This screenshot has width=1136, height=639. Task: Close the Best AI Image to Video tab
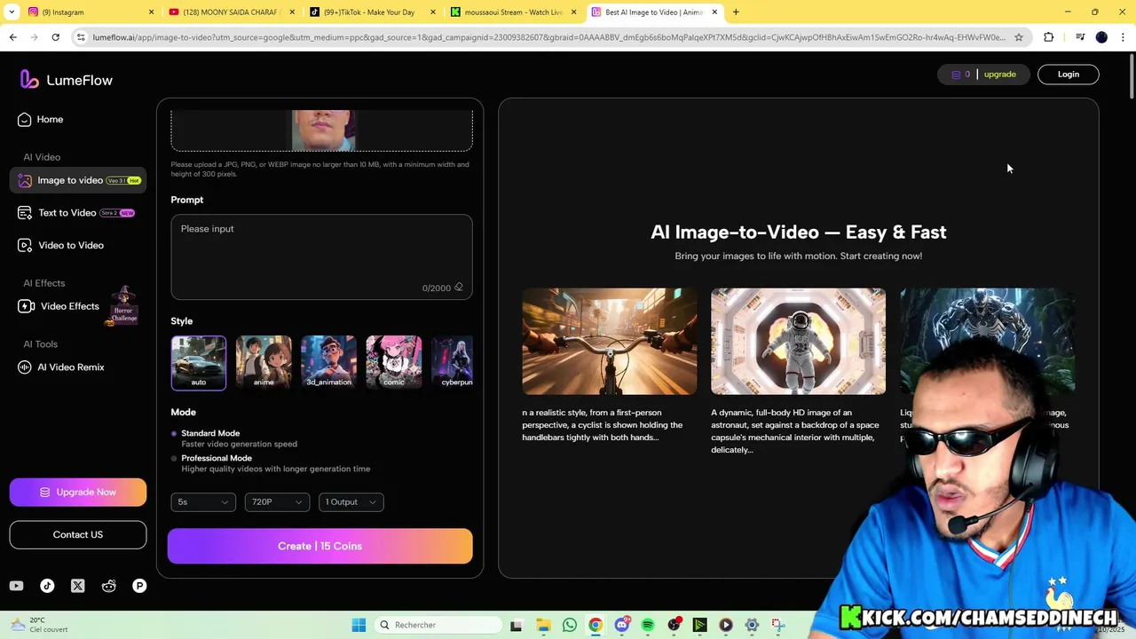(714, 12)
